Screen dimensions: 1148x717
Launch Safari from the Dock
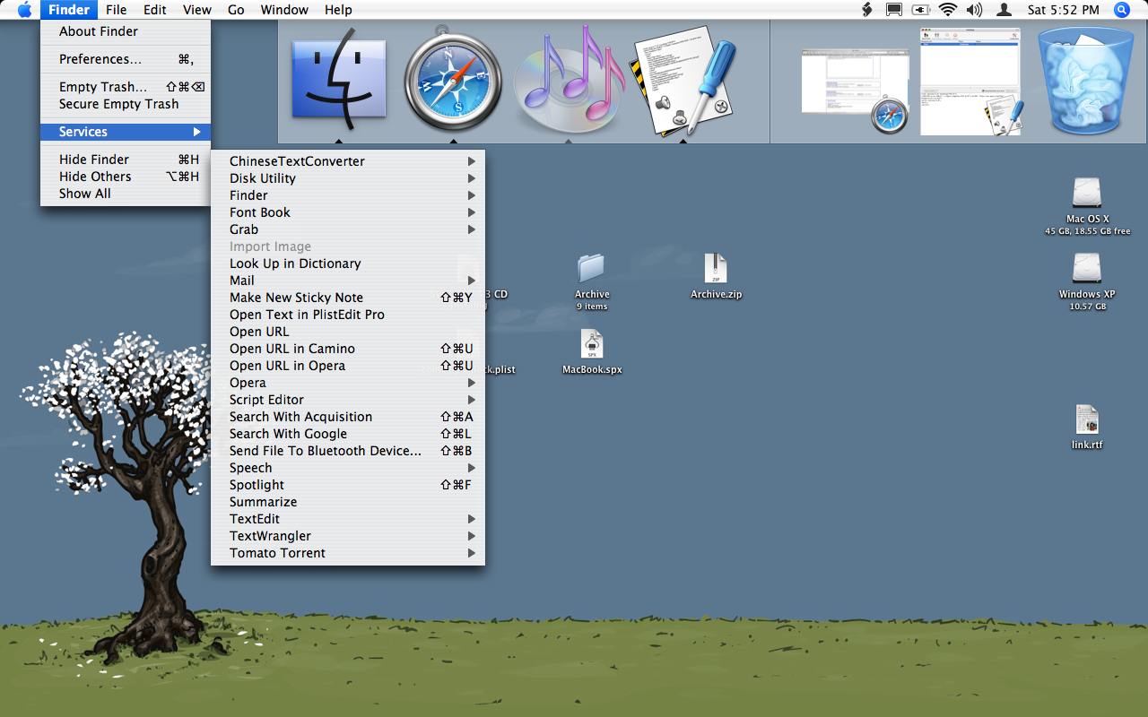click(452, 79)
